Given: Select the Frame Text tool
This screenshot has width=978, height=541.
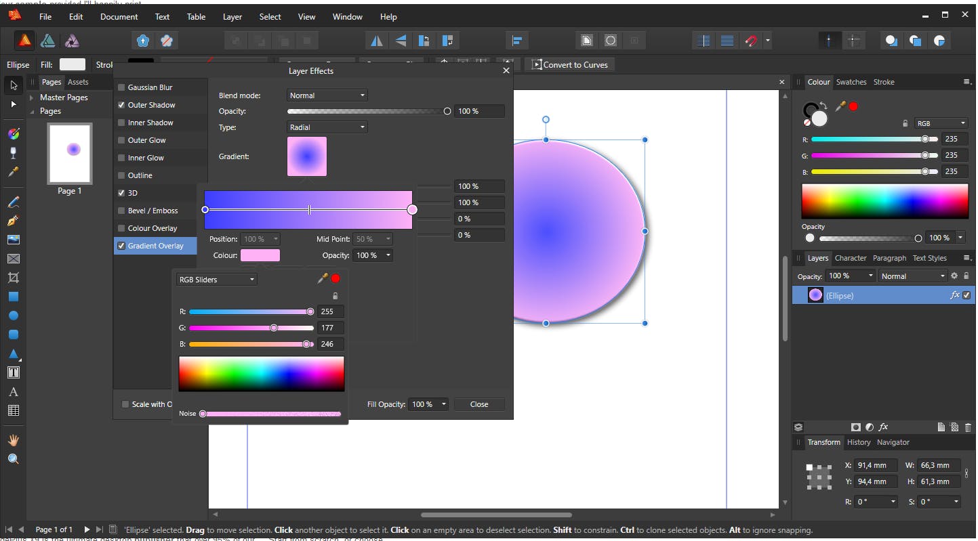Looking at the screenshot, I should coord(14,372).
